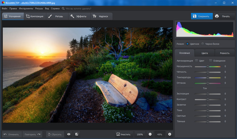Click the Сохранить floppy disk button
This screenshot has width=237, height=139.
pyautogui.click(x=202, y=16)
